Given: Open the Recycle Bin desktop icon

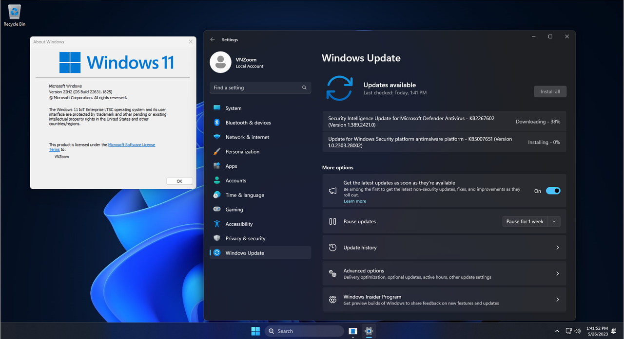Looking at the screenshot, I should click(14, 15).
